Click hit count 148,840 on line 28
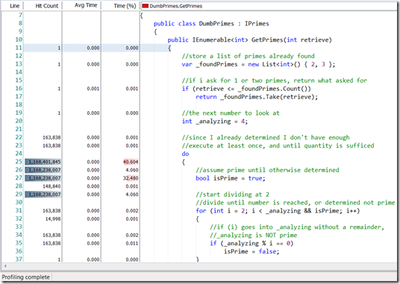Image resolution: width=400 pixels, height=284 pixels. [x=51, y=186]
